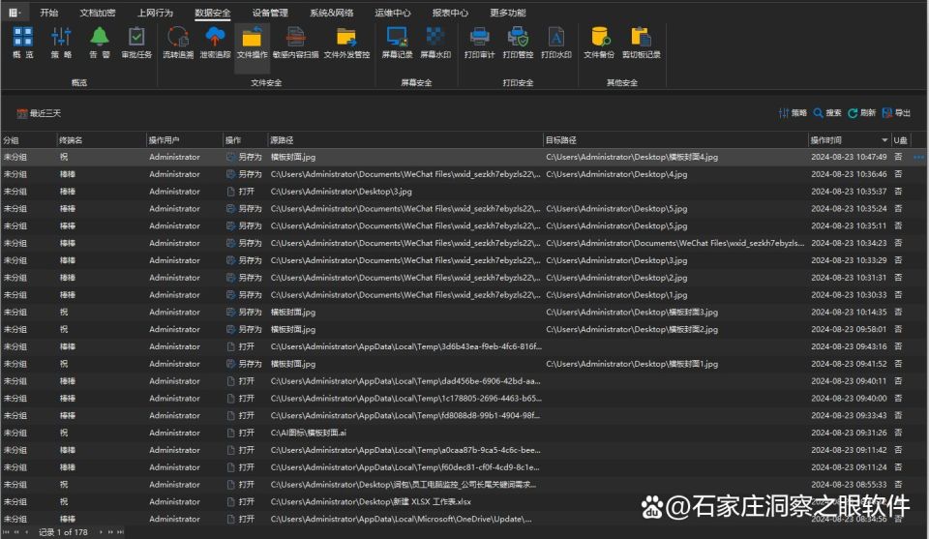Sort by the 操作用户 column header
Image resolution: width=929 pixels, height=539 pixels.
click(x=184, y=140)
